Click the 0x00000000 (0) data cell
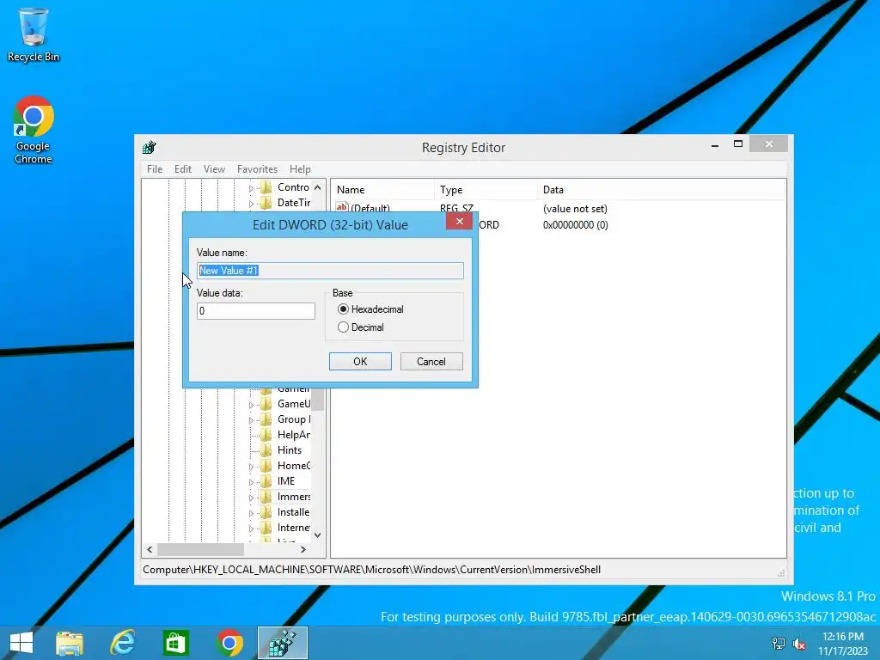The height and width of the screenshot is (660, 880). click(575, 225)
